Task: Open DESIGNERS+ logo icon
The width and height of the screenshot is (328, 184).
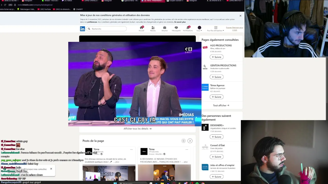Action: pos(205,127)
